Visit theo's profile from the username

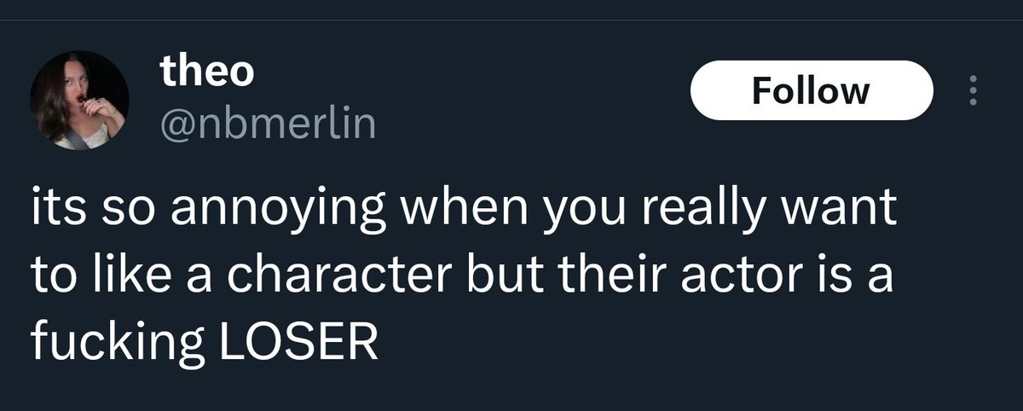pyautogui.click(x=207, y=73)
